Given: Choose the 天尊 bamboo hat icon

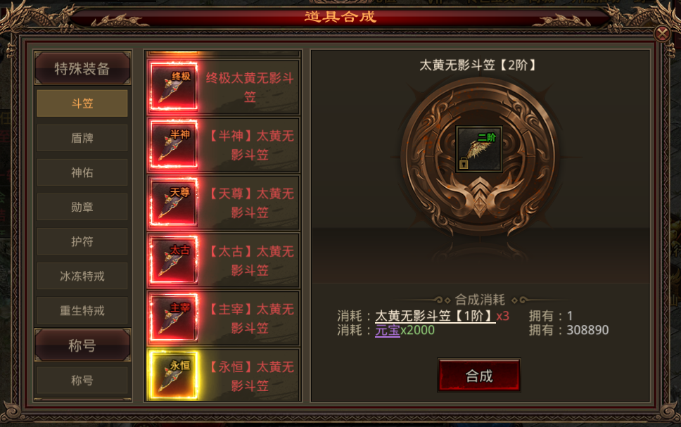Looking at the screenshot, I should 174,202.
